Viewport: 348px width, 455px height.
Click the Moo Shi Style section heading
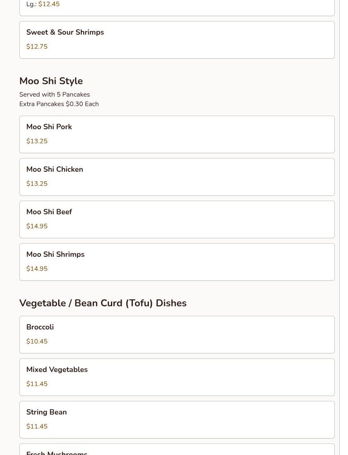pos(51,81)
